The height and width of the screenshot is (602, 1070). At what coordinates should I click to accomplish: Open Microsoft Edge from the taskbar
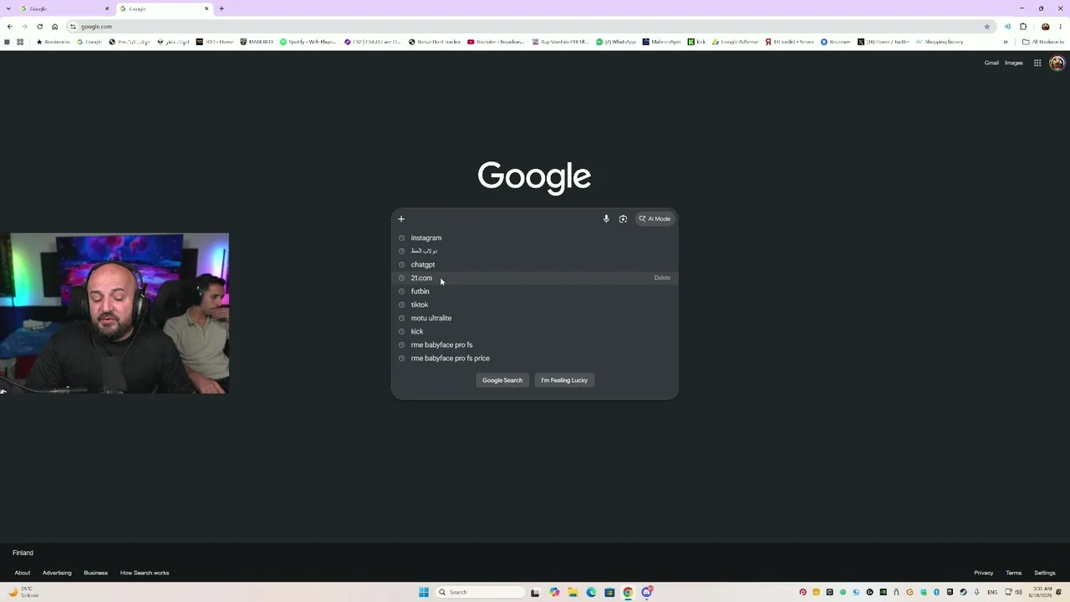pos(591,592)
